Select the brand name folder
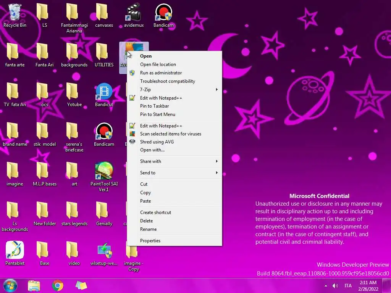The width and height of the screenshot is (391, 293). point(15,134)
